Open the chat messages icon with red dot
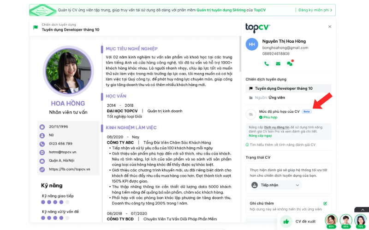 tap(290, 63)
